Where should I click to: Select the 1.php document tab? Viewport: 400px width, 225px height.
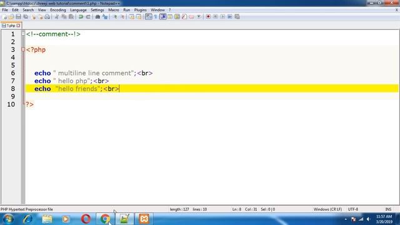pos(11,26)
